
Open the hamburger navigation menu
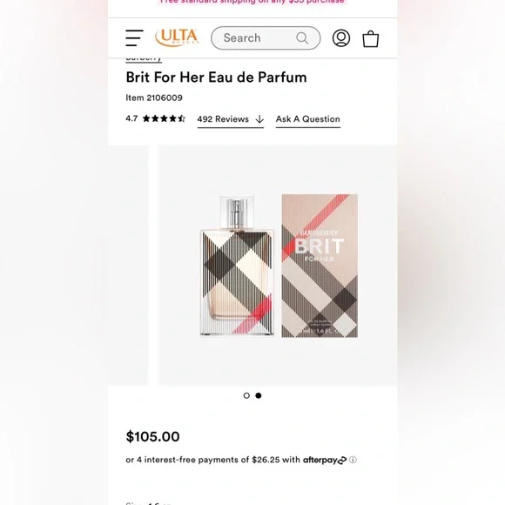(134, 38)
